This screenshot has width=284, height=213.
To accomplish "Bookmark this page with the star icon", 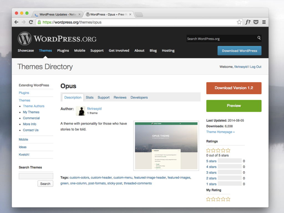I will pos(239,22).
